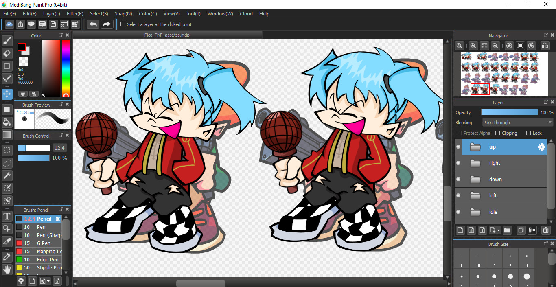Choose the Bucket fill tool
Viewport: 556px width, 287px height.
pyautogui.click(x=7, y=122)
